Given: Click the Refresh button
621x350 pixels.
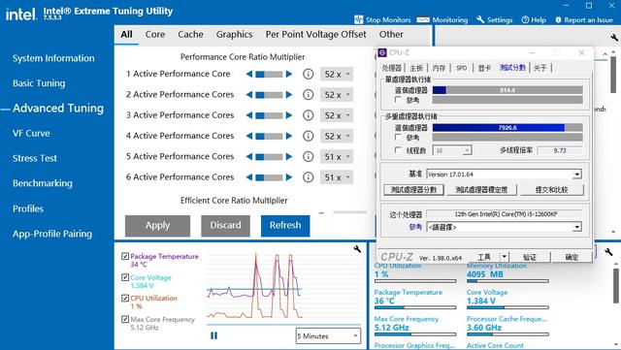Looking at the screenshot, I should click(x=285, y=225).
